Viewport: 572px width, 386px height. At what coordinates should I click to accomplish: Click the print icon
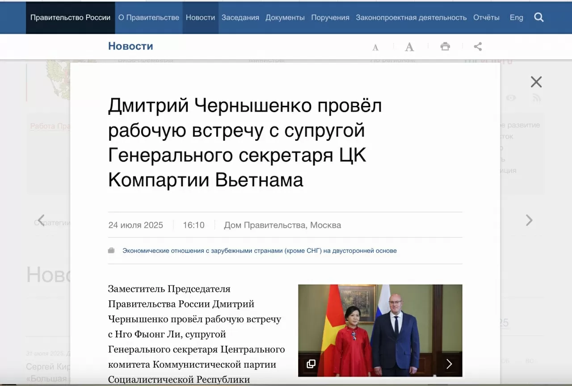coord(445,46)
